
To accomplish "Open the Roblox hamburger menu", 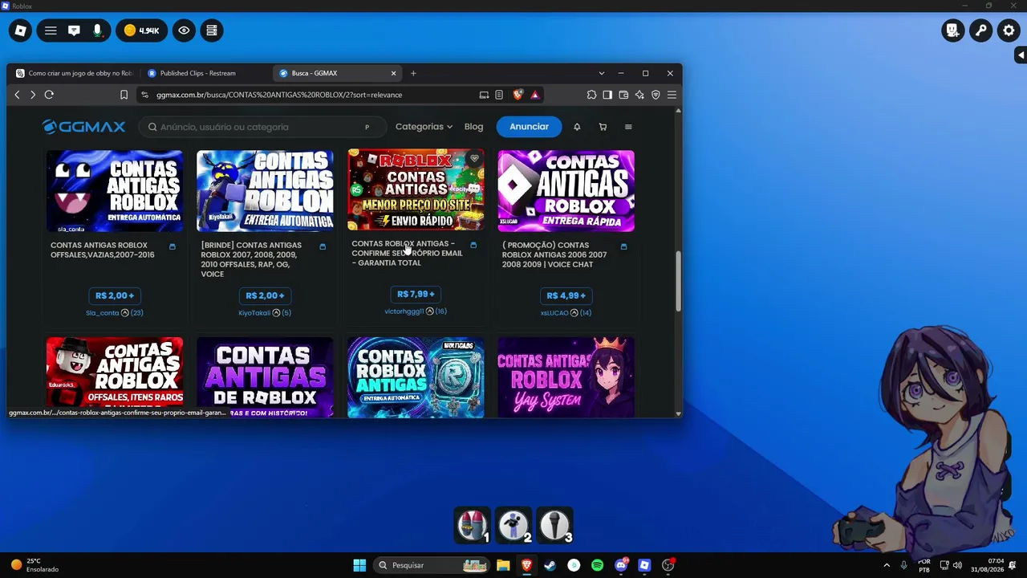I will [x=51, y=31].
